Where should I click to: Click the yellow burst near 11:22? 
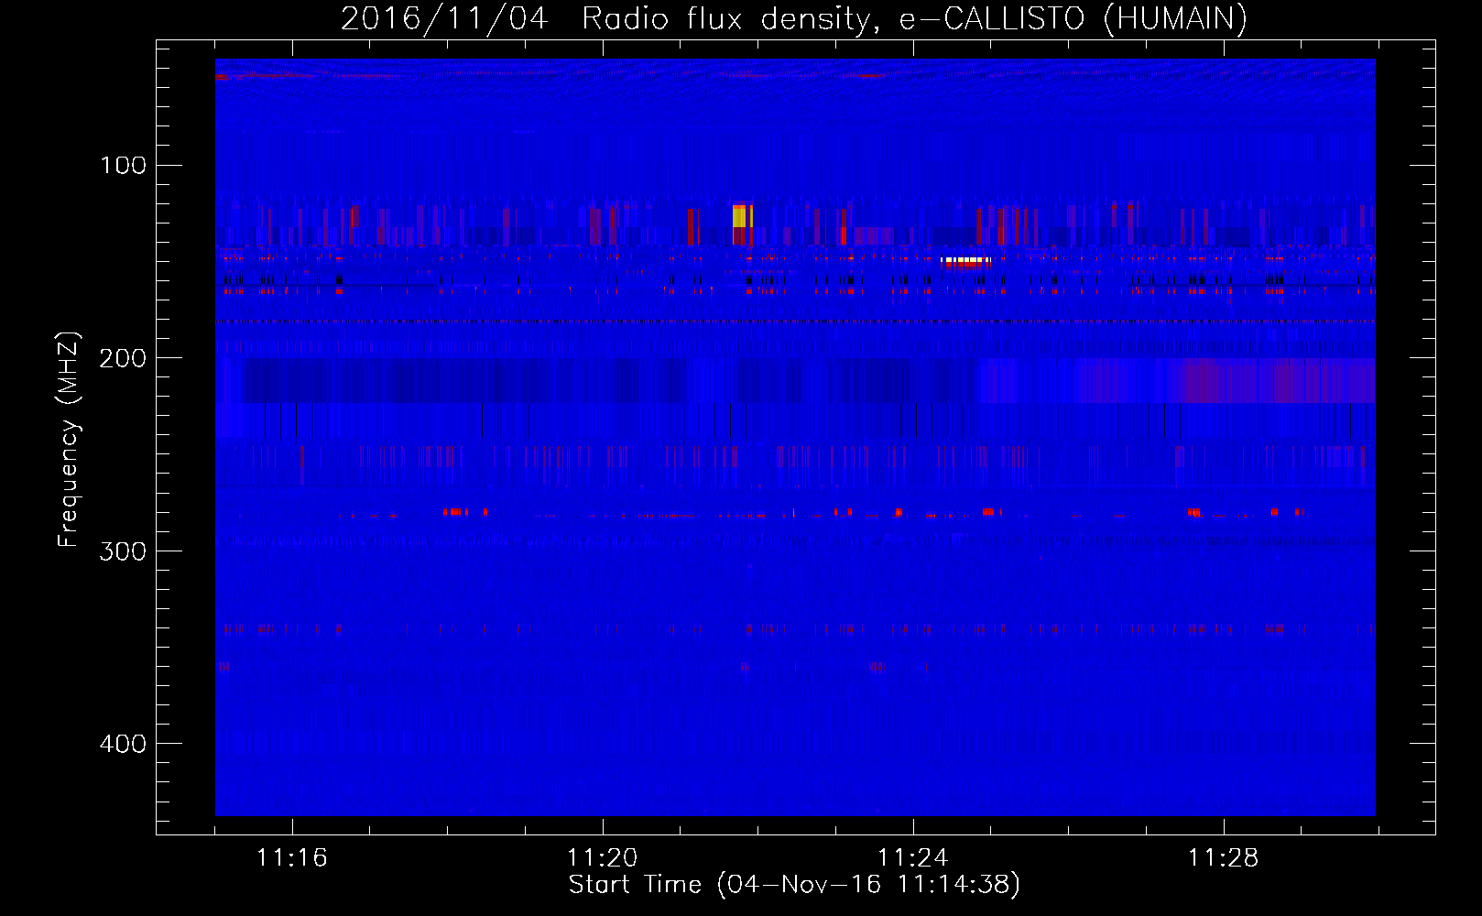[742, 216]
